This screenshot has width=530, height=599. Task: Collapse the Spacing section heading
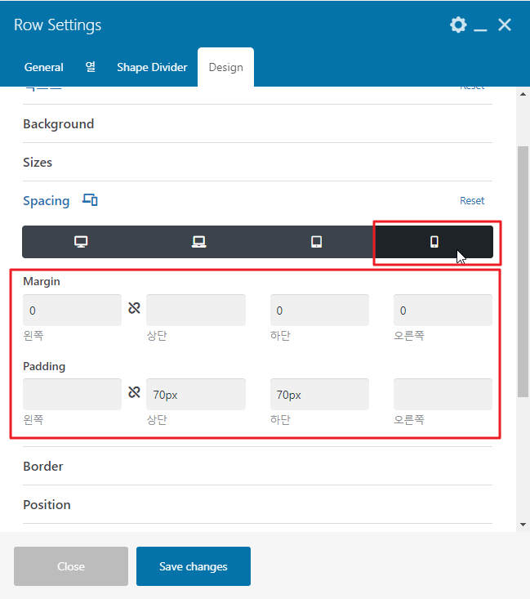point(47,200)
